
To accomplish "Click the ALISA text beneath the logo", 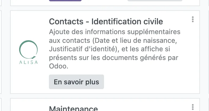I will pos(28,62).
